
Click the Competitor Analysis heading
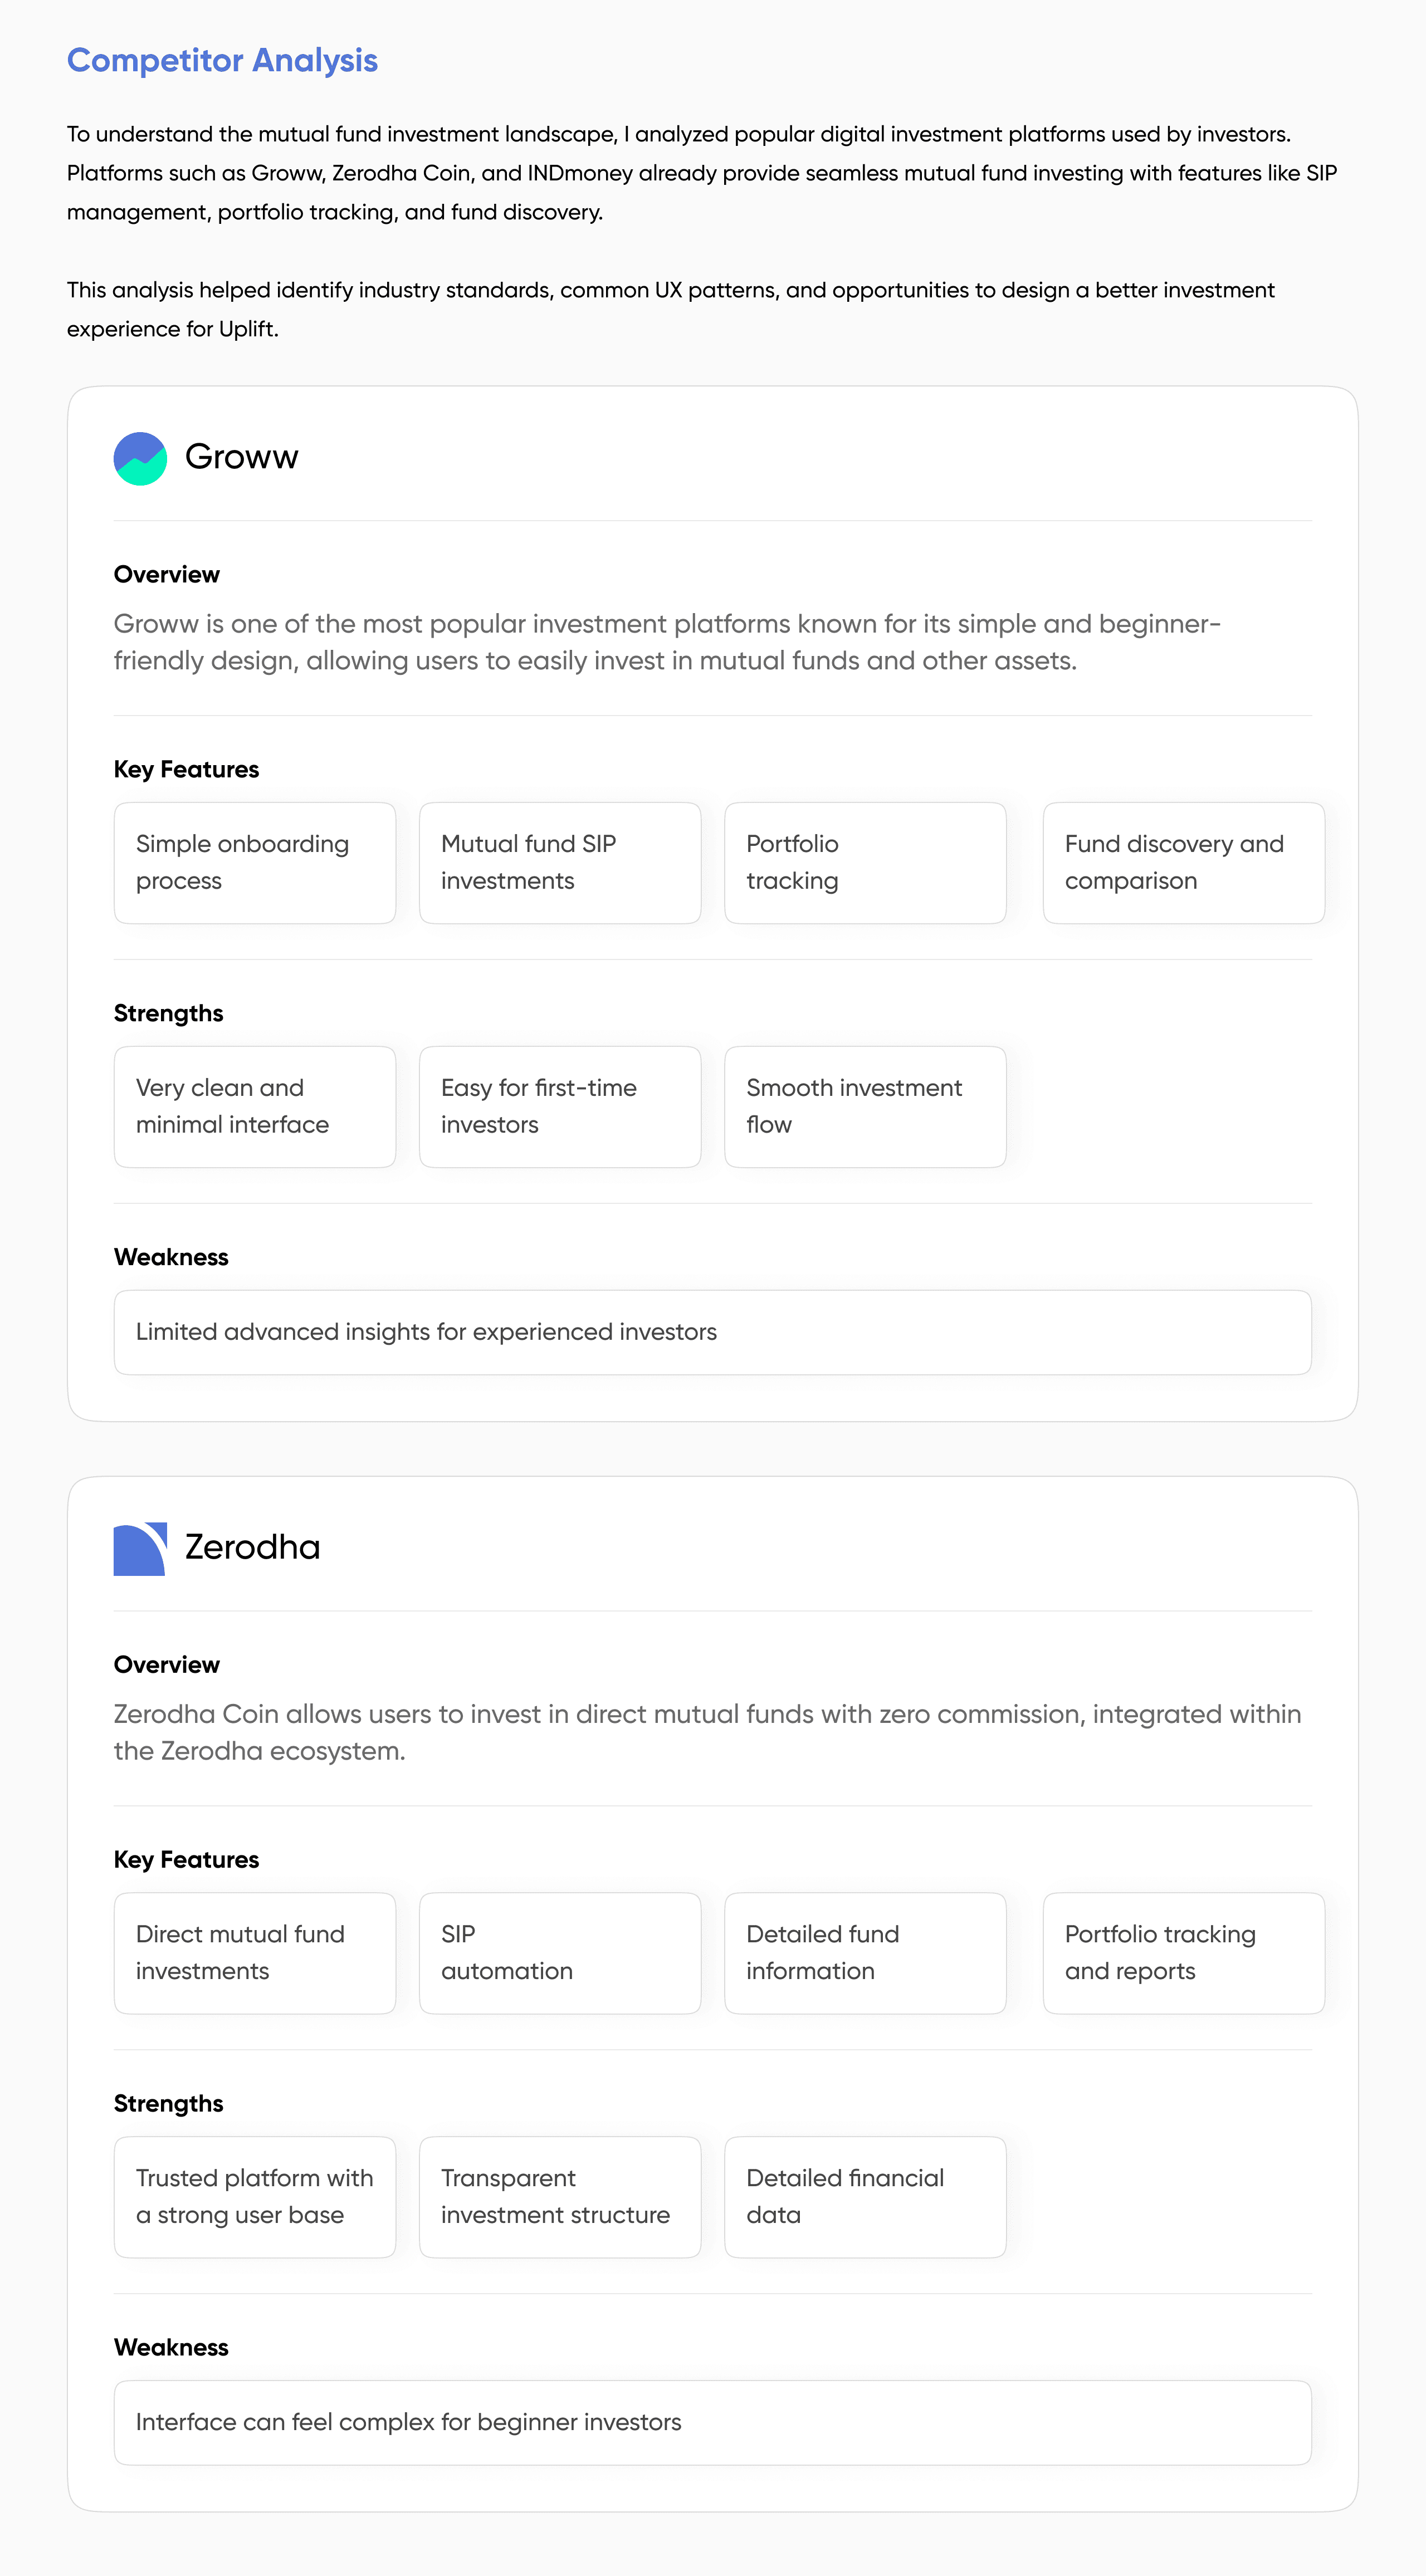(x=222, y=60)
